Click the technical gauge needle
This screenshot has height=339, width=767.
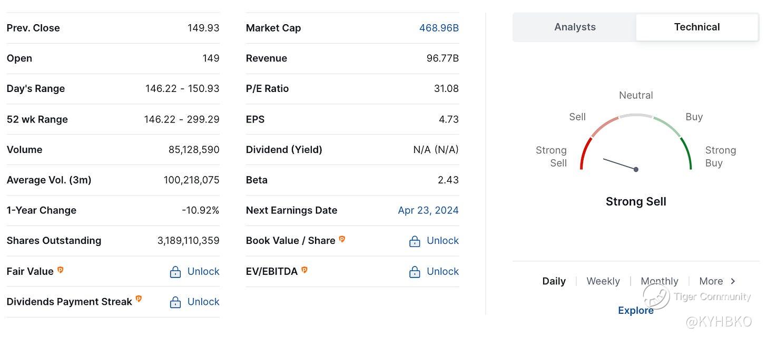point(620,164)
